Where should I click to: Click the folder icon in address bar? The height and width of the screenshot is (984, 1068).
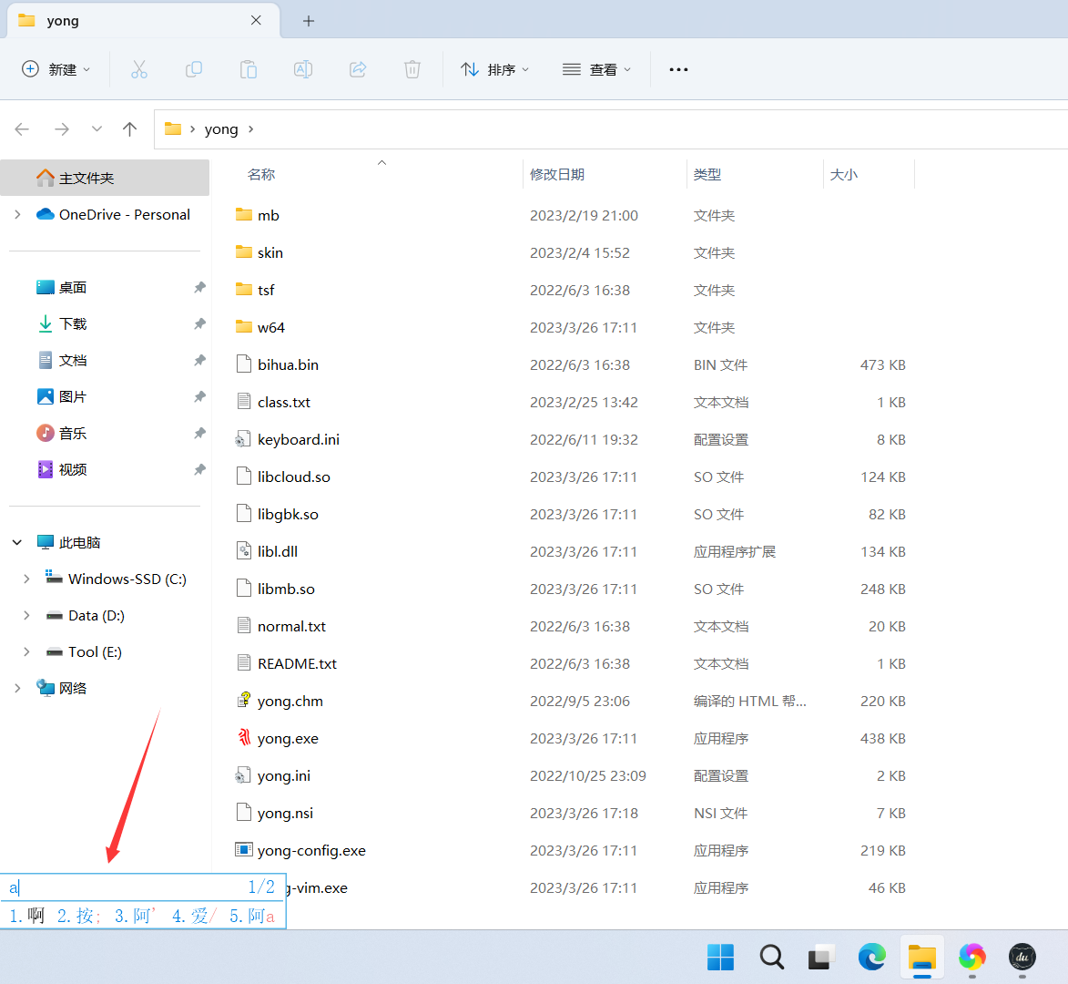click(173, 128)
